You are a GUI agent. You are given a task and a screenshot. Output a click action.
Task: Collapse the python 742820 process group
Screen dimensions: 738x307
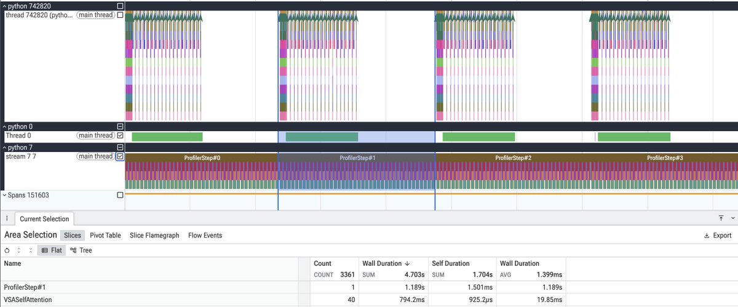tap(4, 6)
